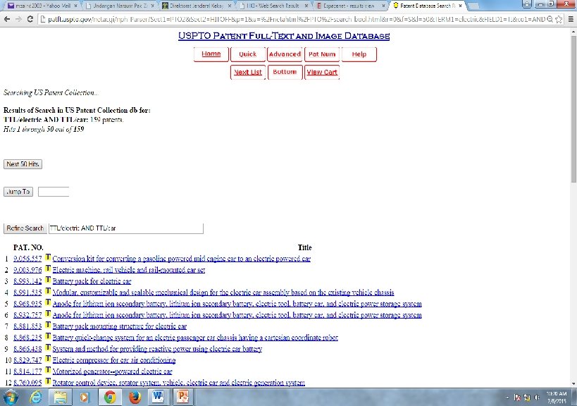The height and width of the screenshot is (406, 577).
Task: Open the Windows Start button
Action: tap(11, 397)
